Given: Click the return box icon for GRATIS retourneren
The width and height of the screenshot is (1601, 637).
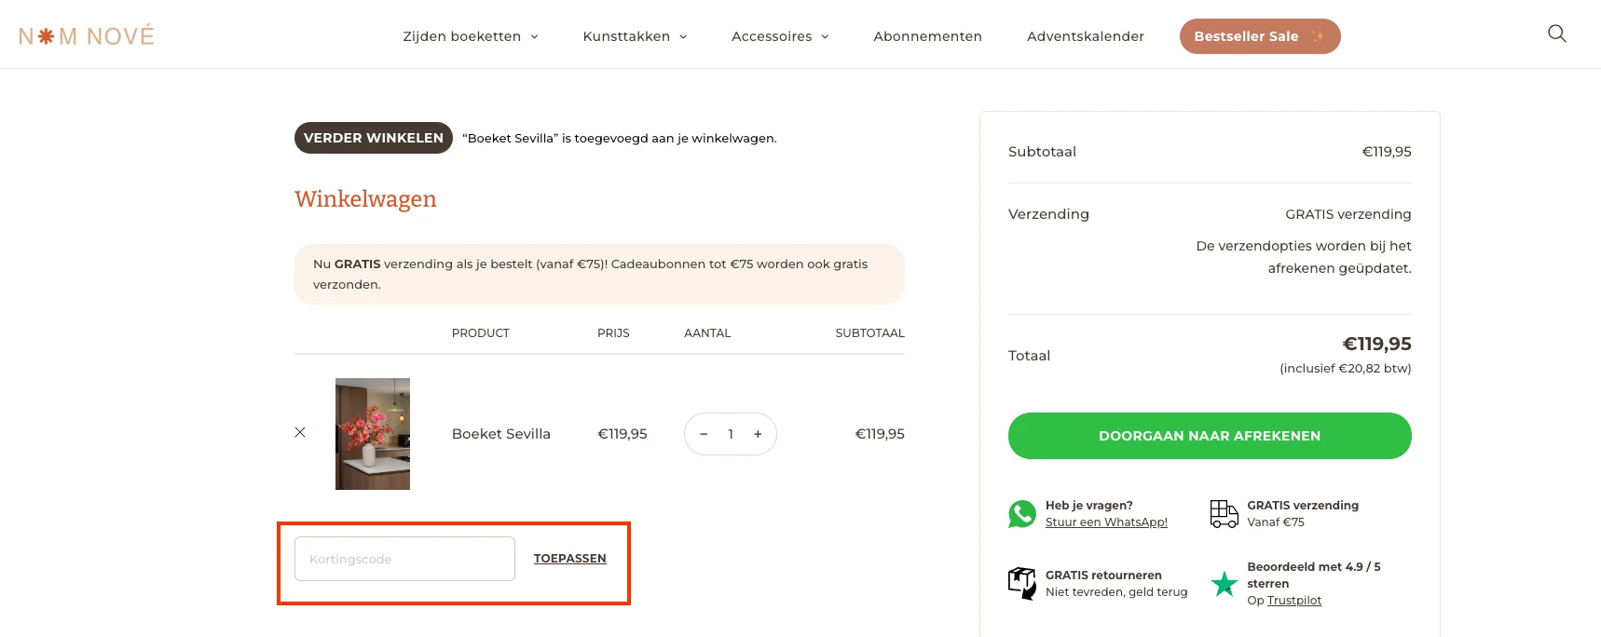Looking at the screenshot, I should (1022, 583).
